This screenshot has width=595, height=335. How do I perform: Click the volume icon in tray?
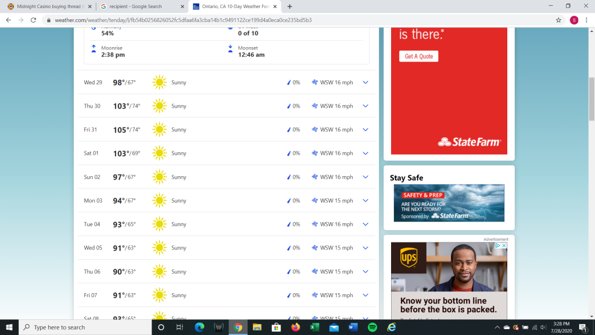[543, 327]
